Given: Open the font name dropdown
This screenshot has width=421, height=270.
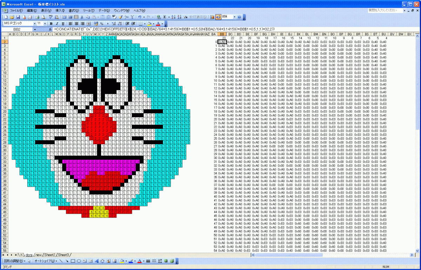Looking at the screenshot, I should [35, 23].
